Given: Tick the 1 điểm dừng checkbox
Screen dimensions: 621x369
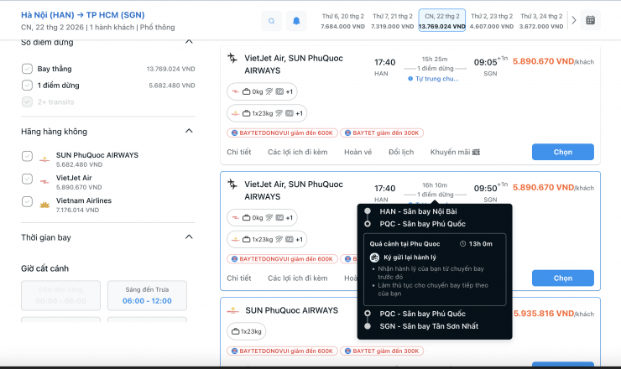Looking at the screenshot, I should coord(28,85).
